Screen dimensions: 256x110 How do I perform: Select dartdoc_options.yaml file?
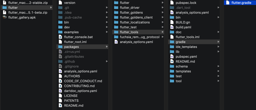pos(80,91)
